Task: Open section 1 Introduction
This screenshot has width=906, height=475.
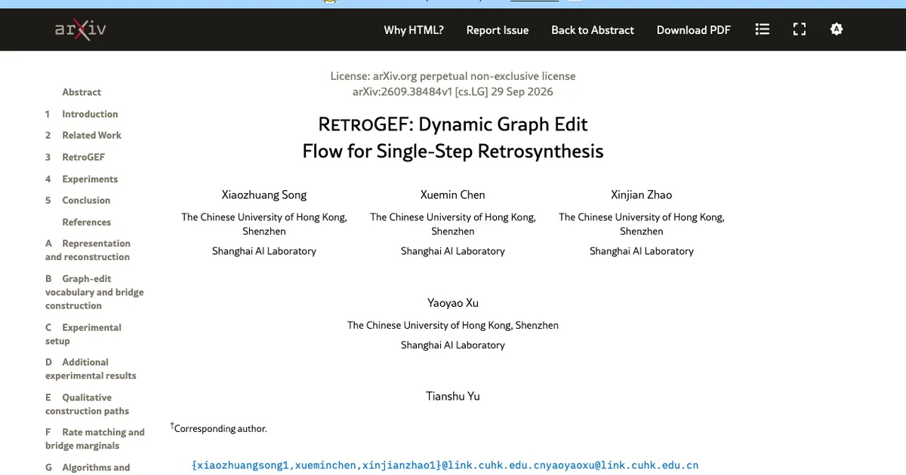Action: click(x=82, y=114)
